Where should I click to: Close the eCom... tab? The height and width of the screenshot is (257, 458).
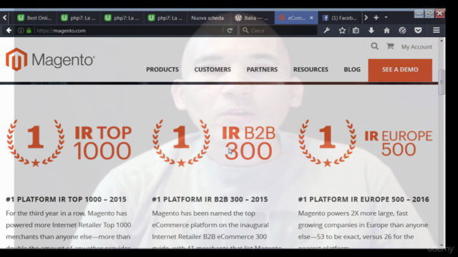311,18
